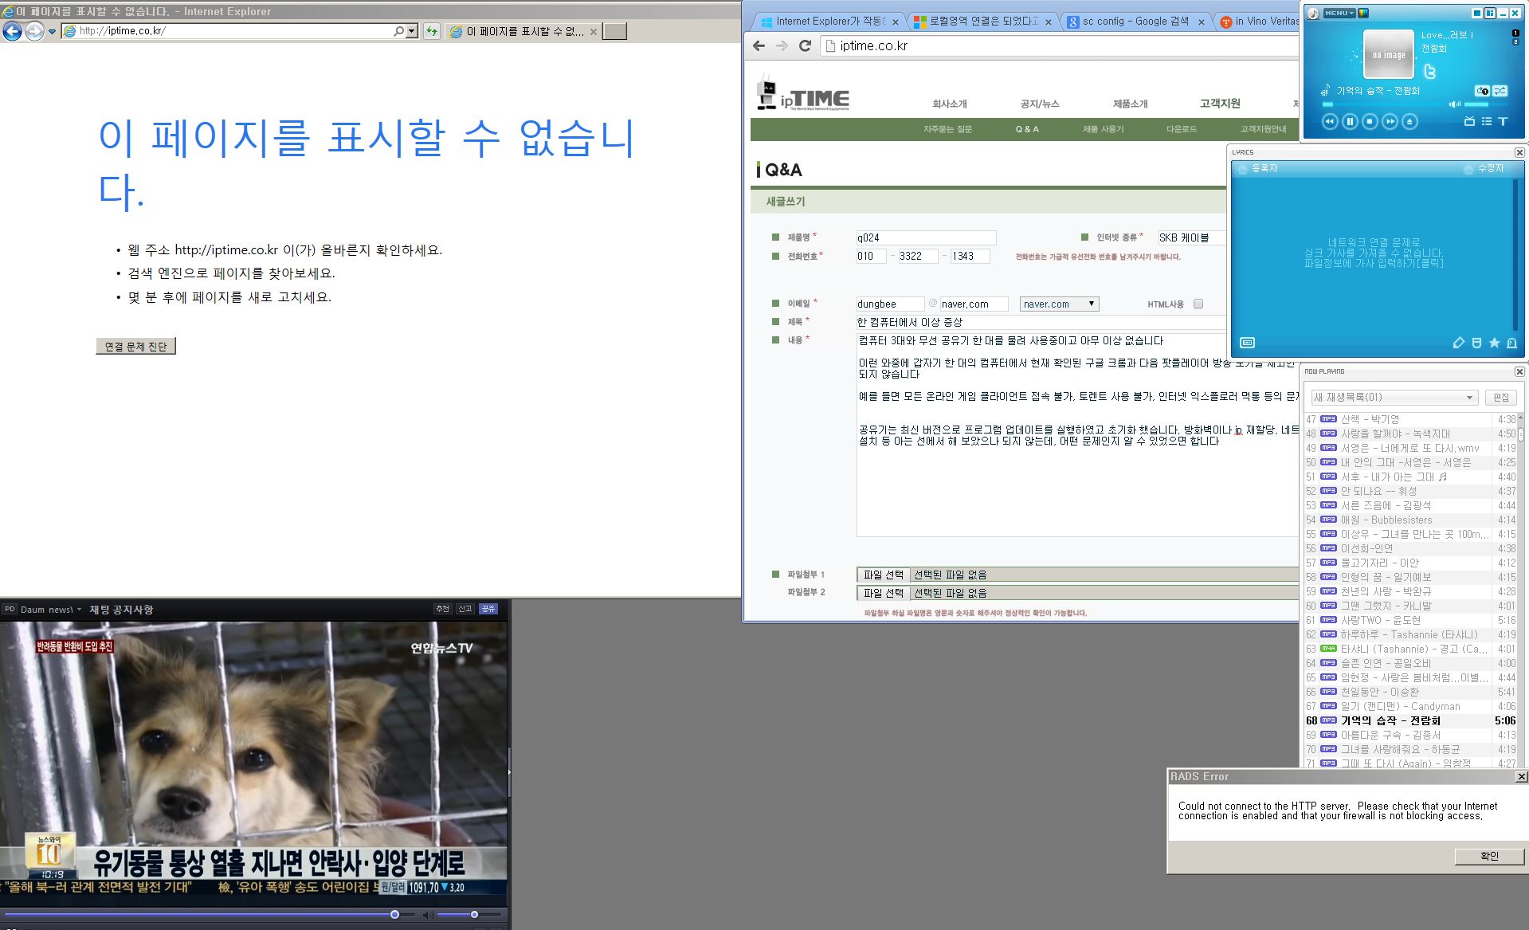1529x930 pixels.
Task: Pause the currently playing song
Action: [1350, 121]
